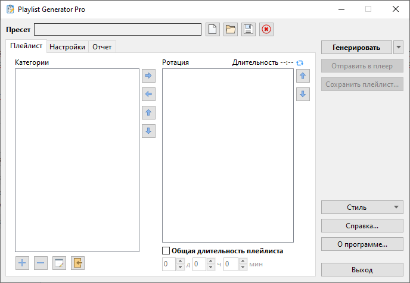Image resolution: width=410 pixels, height=283 pixels.
Task: Delete preset with the red X icon
Action: pyautogui.click(x=266, y=29)
